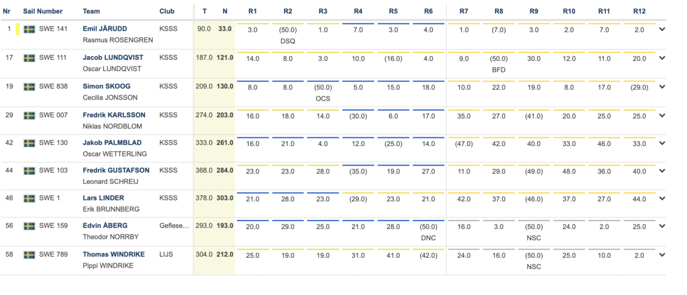Expand the Lars LINDER row chevron
Image resolution: width=687 pixels, height=295 pixels.
pos(662,198)
